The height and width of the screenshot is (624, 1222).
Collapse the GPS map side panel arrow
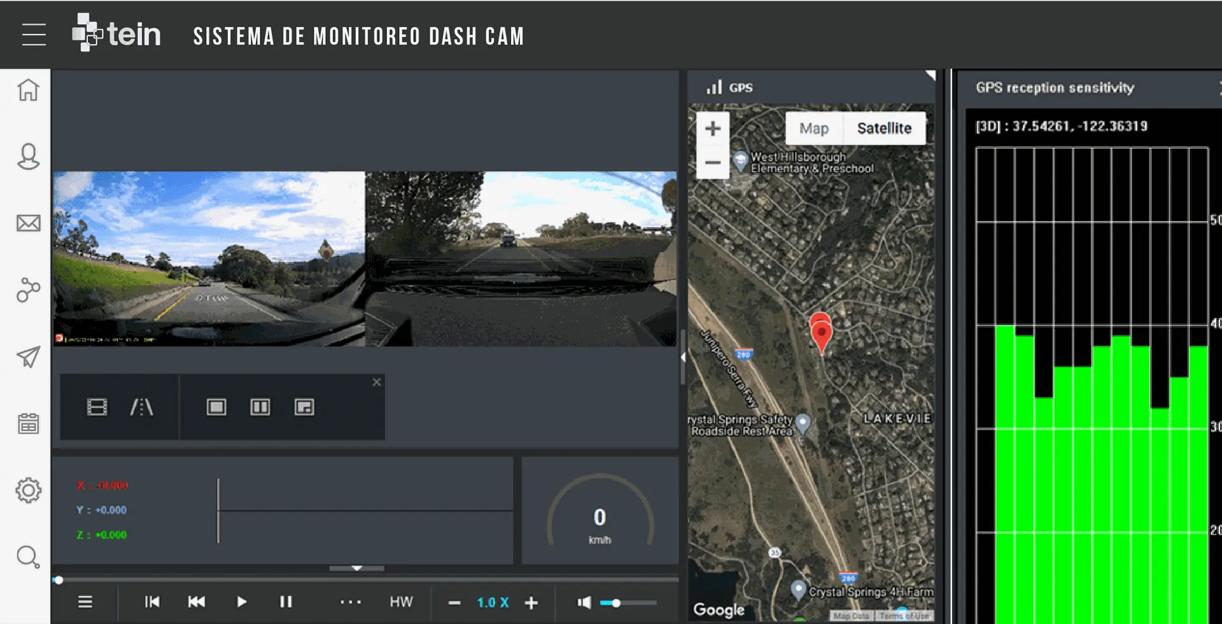683,357
